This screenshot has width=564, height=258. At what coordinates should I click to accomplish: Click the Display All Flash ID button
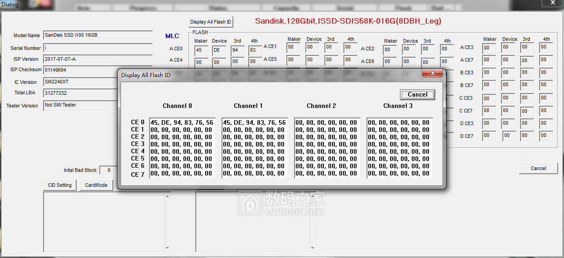pyautogui.click(x=211, y=22)
